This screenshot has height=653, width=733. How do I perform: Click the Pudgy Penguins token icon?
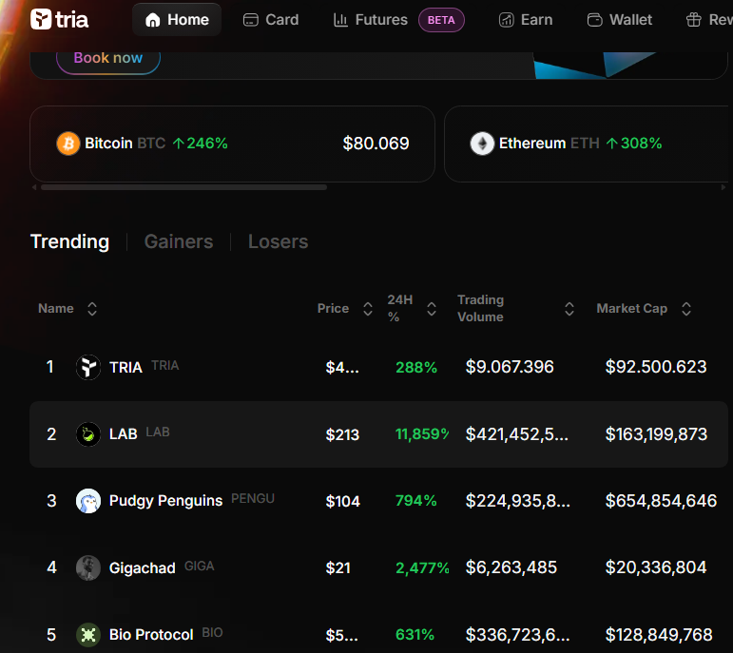88,501
